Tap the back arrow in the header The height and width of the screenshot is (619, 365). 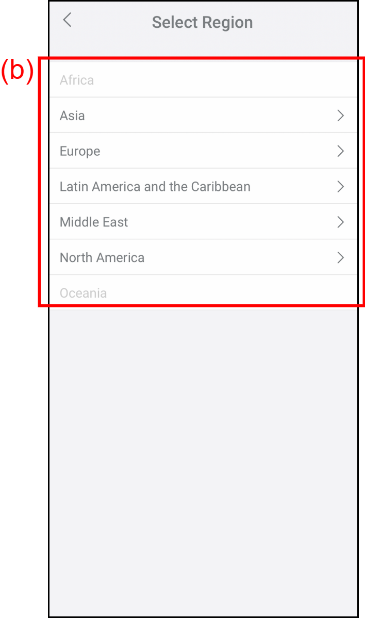(67, 21)
